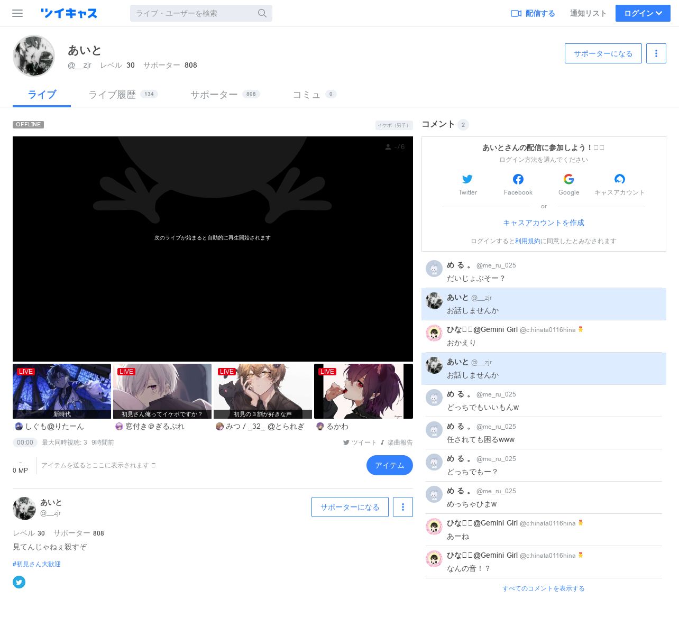Click the search magnifier icon
The height and width of the screenshot is (627, 679).
262,13
